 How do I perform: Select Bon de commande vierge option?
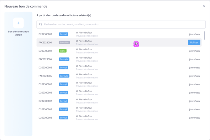click(x=18, y=33)
